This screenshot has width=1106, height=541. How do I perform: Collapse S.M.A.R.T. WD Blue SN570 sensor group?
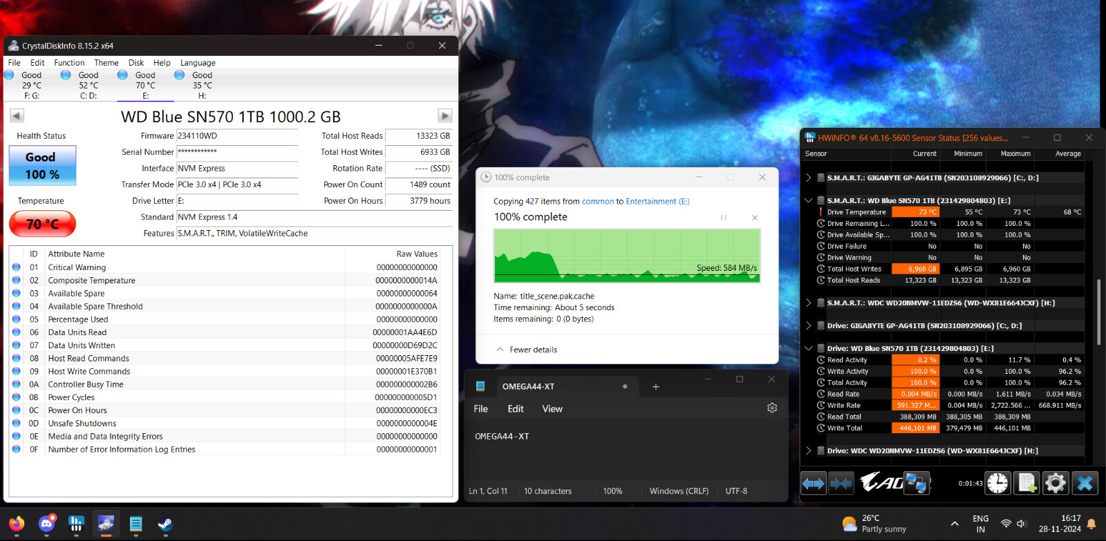[x=808, y=201]
